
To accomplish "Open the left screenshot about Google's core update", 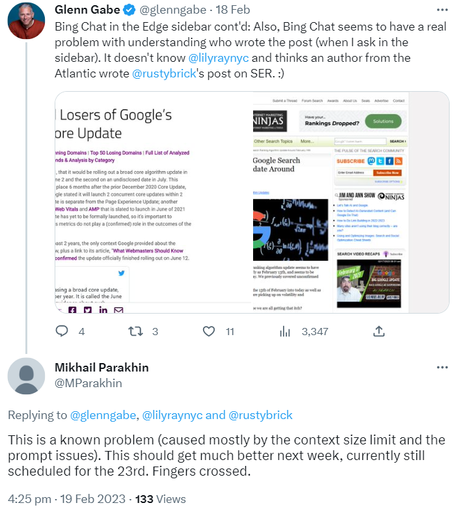I will tap(154, 202).
